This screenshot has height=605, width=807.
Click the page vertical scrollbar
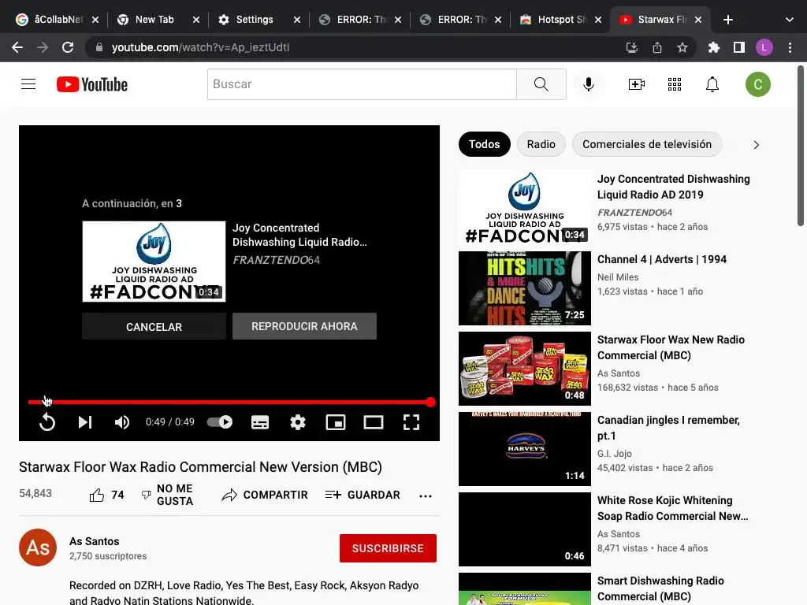coord(801,146)
